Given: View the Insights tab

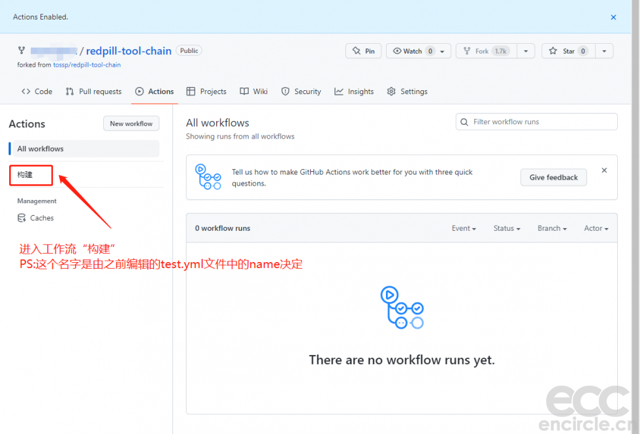Looking at the screenshot, I should coord(354,92).
